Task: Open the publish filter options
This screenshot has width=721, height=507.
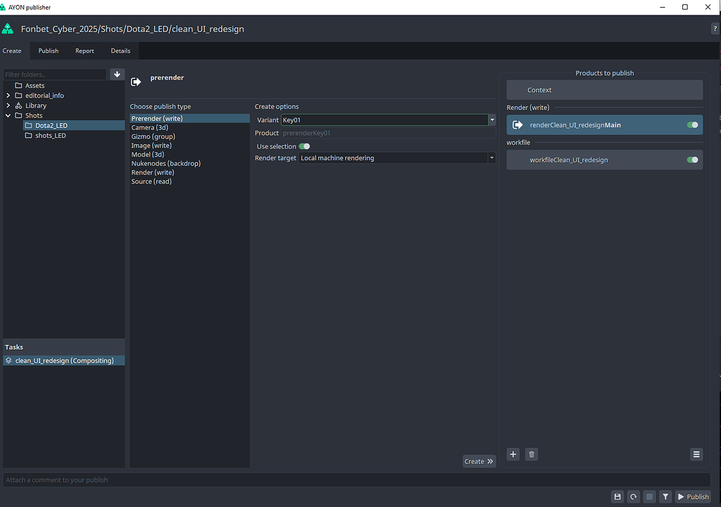Action: [665, 496]
